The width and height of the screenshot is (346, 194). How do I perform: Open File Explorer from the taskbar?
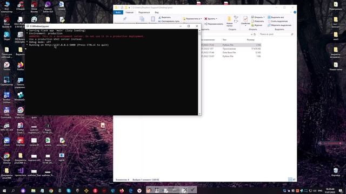(x=34, y=190)
